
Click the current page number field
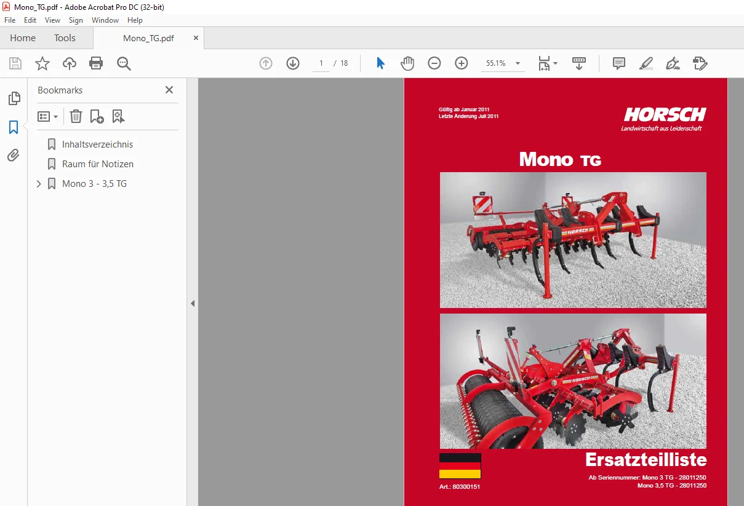[321, 63]
